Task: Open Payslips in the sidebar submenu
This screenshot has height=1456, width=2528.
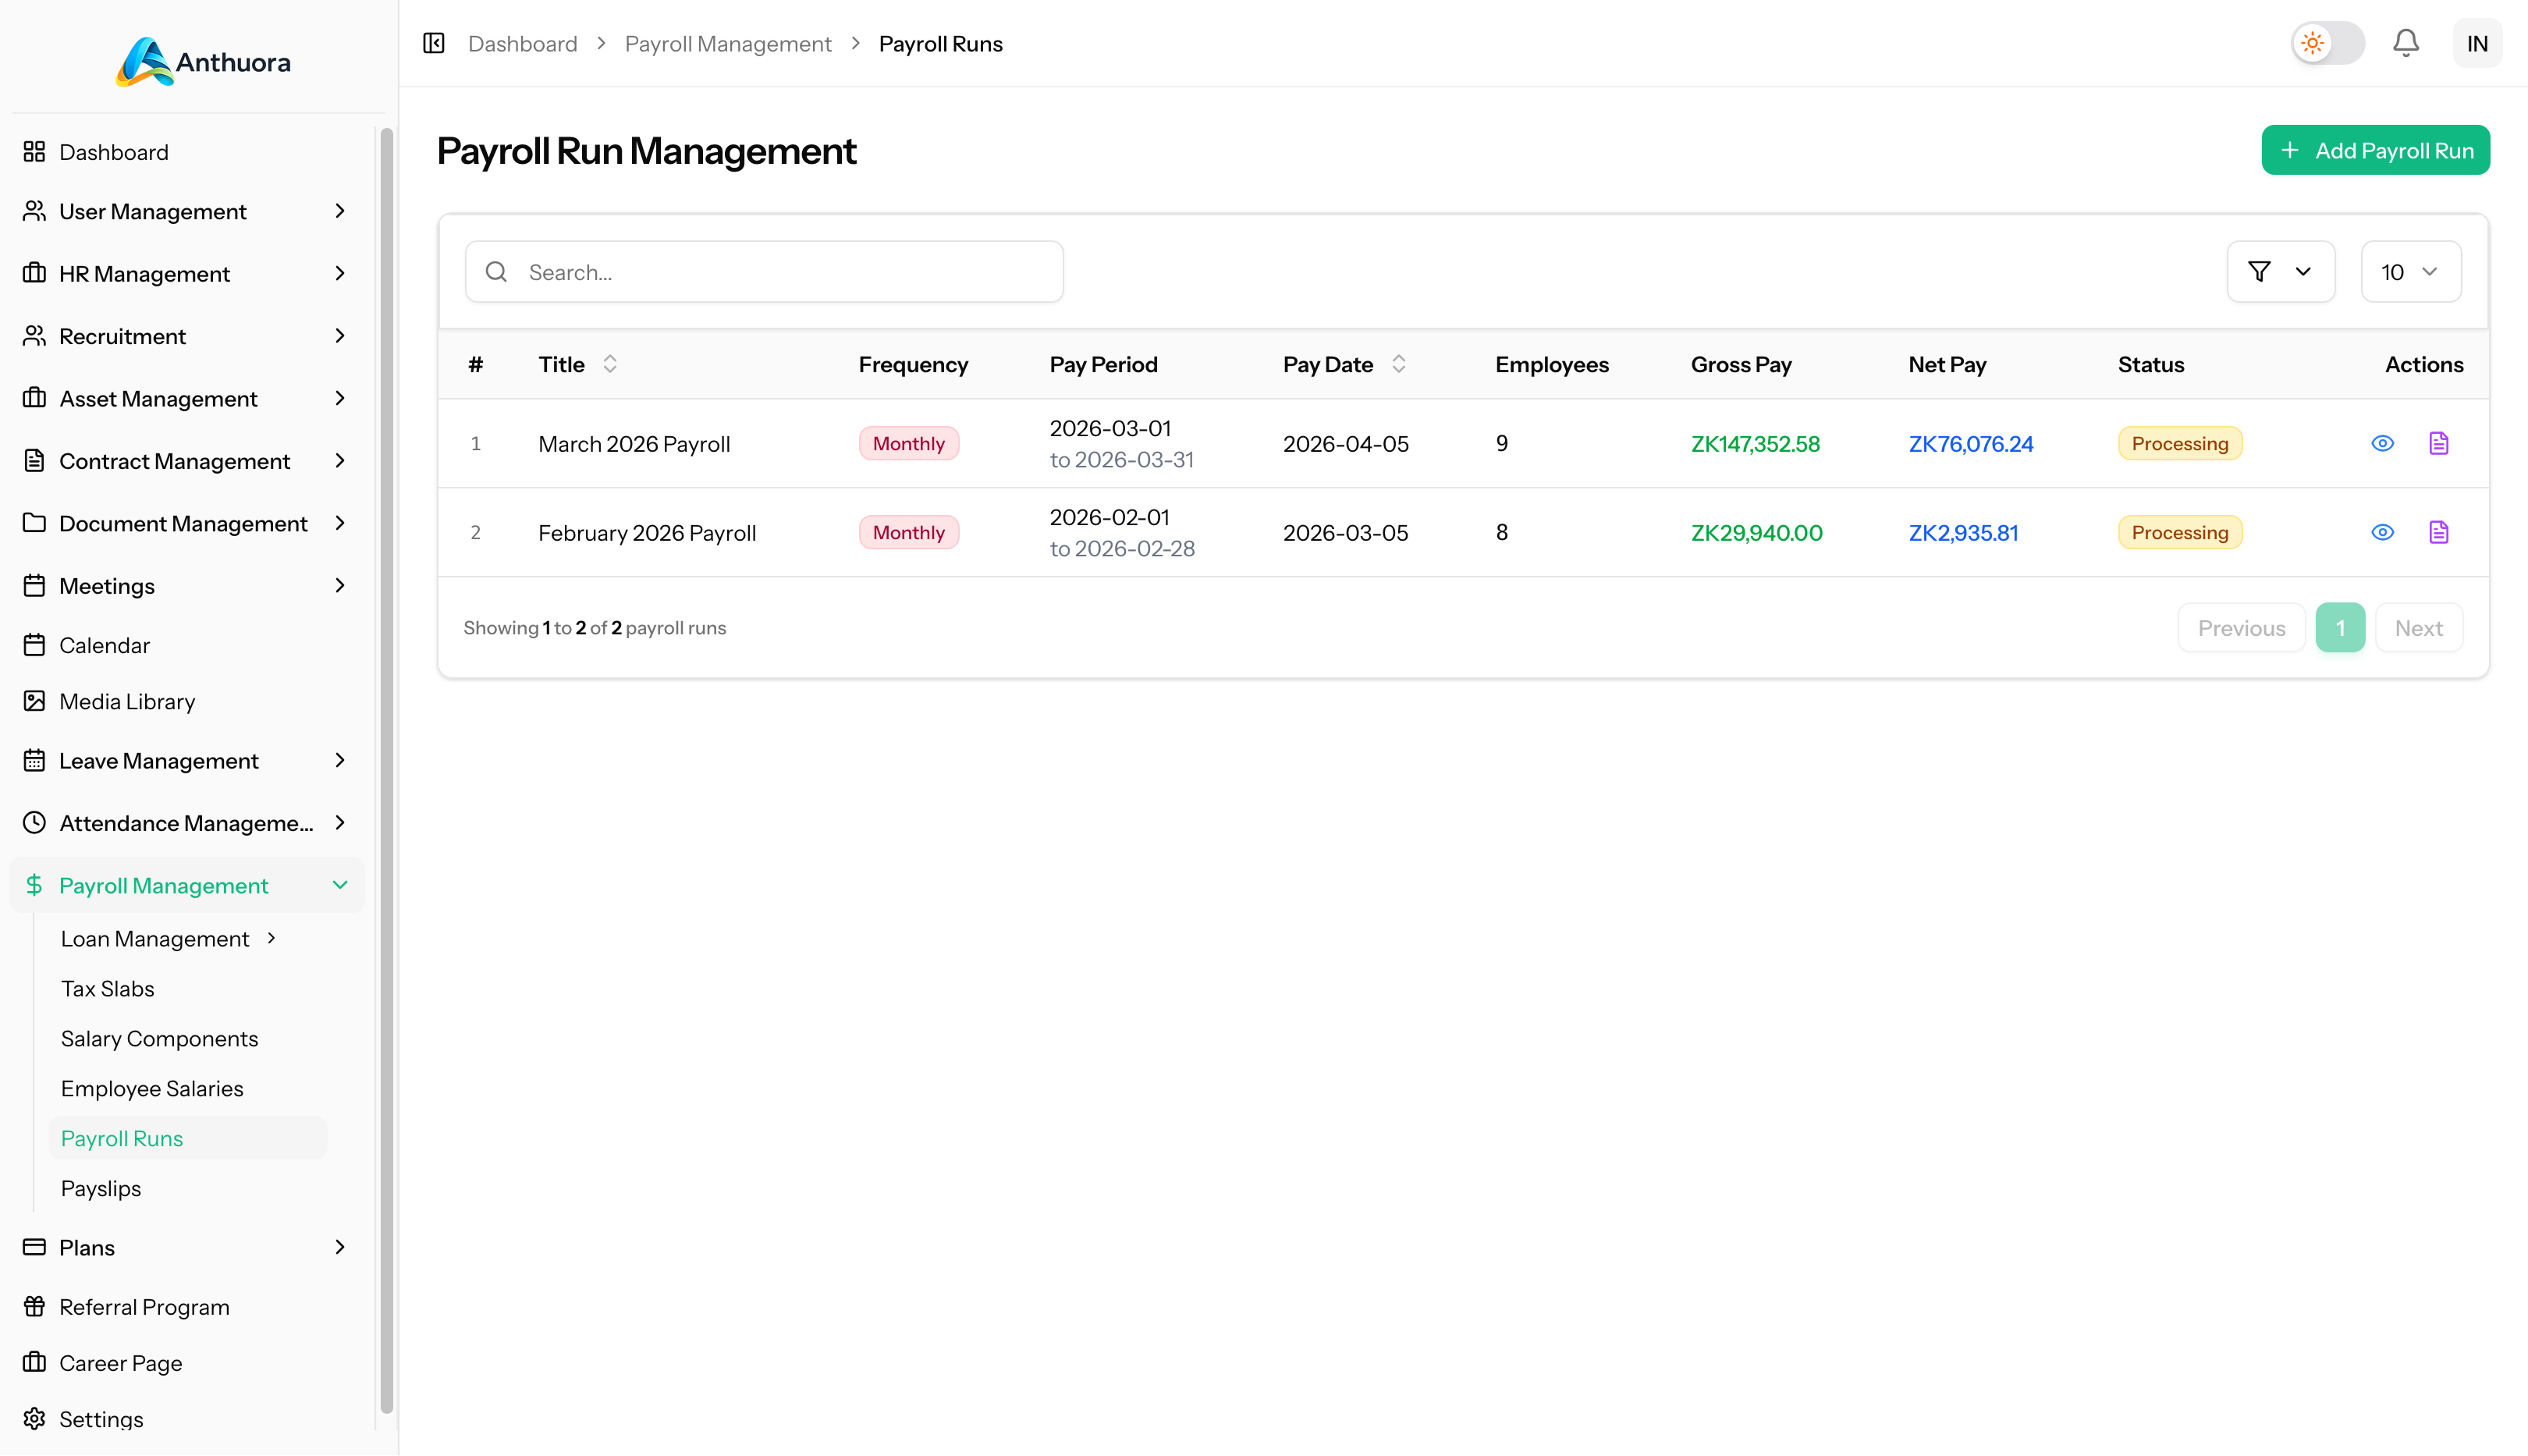Action: point(101,1188)
